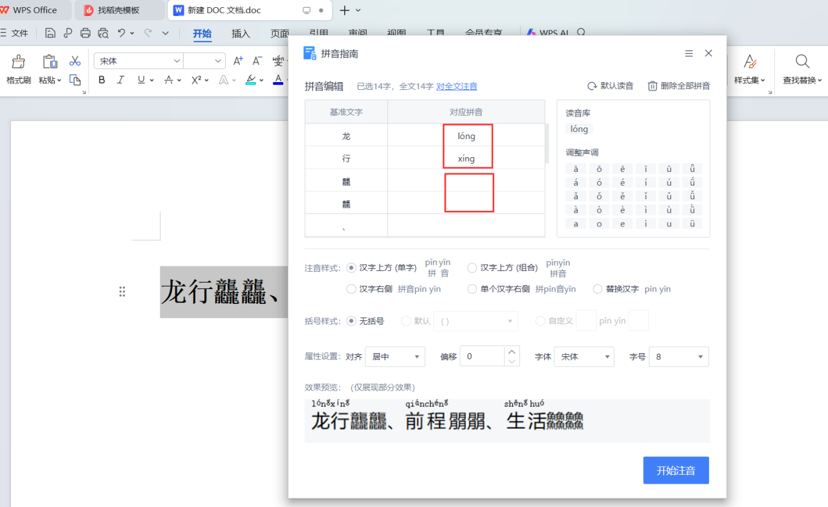This screenshot has width=828, height=507.
Task: Click the pinyin field for 龙 (lóng)
Action: tap(466, 136)
